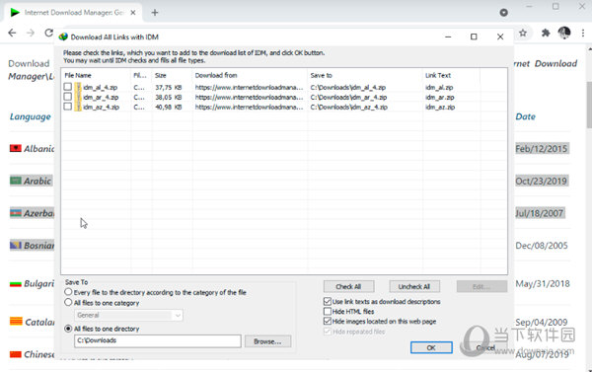Untick Hide images located on this web page

328,321
